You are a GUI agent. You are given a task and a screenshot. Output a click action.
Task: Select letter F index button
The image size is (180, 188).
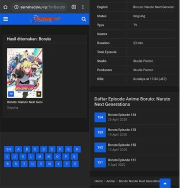[x=60, y=149]
